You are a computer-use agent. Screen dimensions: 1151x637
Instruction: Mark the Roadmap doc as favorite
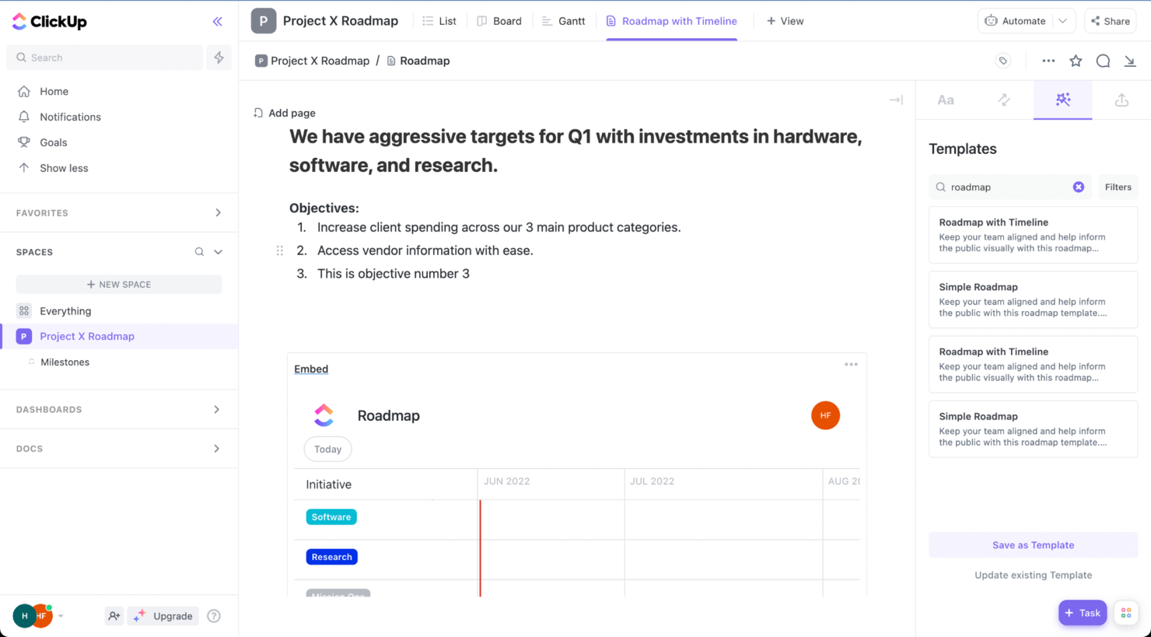(x=1076, y=60)
